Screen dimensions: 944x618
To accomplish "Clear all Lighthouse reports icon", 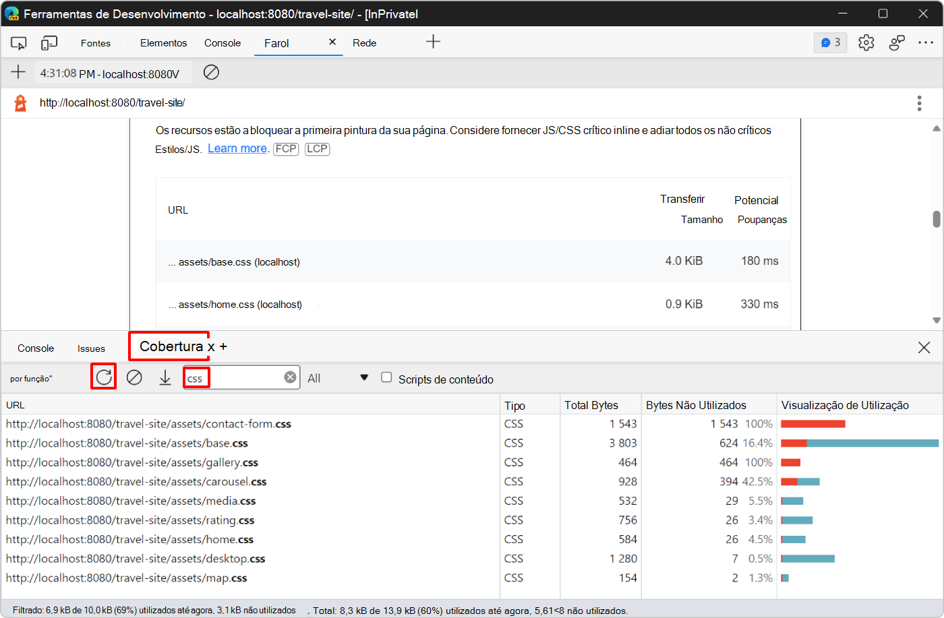I will pyautogui.click(x=211, y=72).
